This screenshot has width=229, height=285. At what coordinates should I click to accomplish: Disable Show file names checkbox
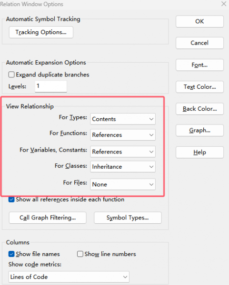[x=11, y=254]
